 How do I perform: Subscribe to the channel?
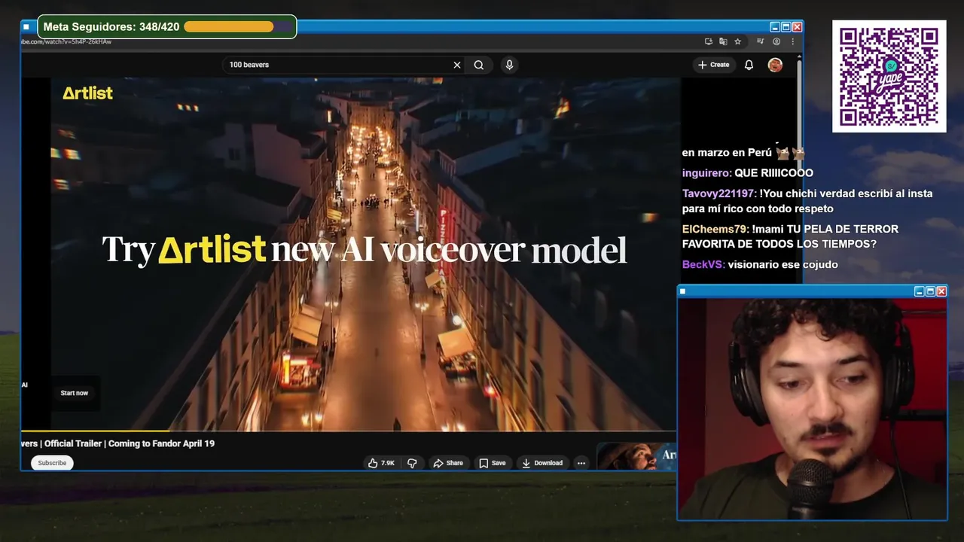[52, 463]
